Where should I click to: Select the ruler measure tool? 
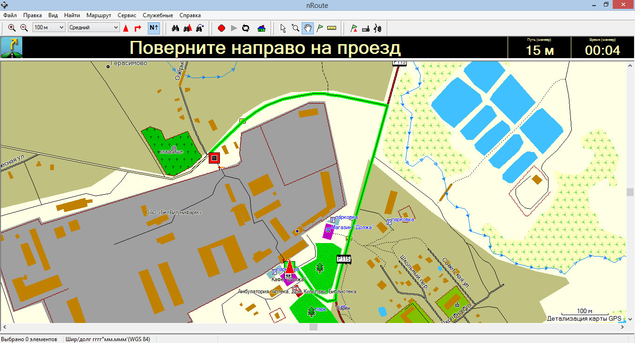pos(331,28)
